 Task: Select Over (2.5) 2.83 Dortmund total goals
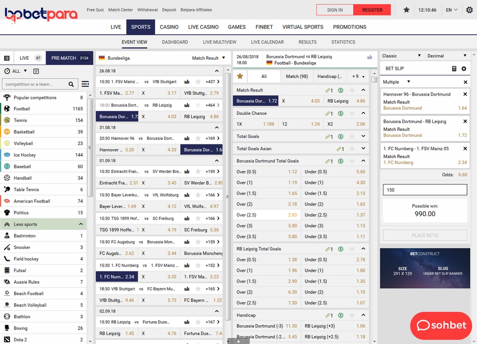(267, 215)
